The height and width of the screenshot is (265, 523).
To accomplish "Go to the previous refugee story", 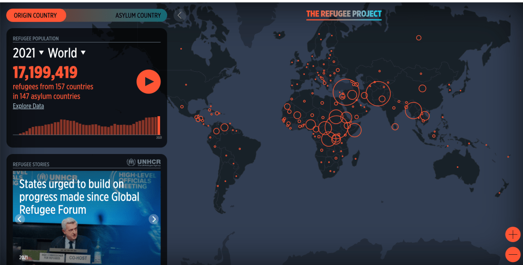I will click(20, 219).
